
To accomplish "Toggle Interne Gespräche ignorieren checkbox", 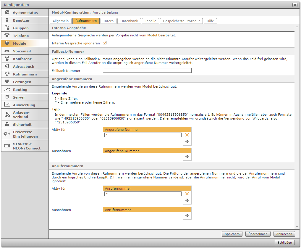I will [104, 43].
